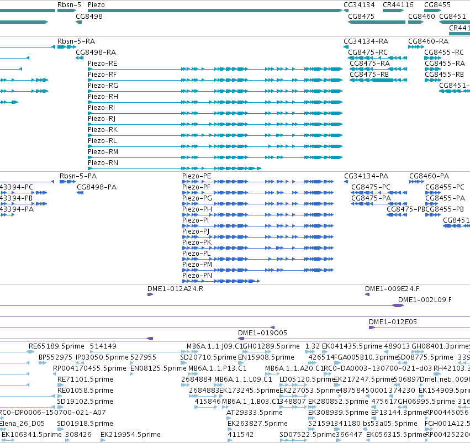Click the Rbsn-5-RA transcript

pyautogui.click(x=67, y=47)
